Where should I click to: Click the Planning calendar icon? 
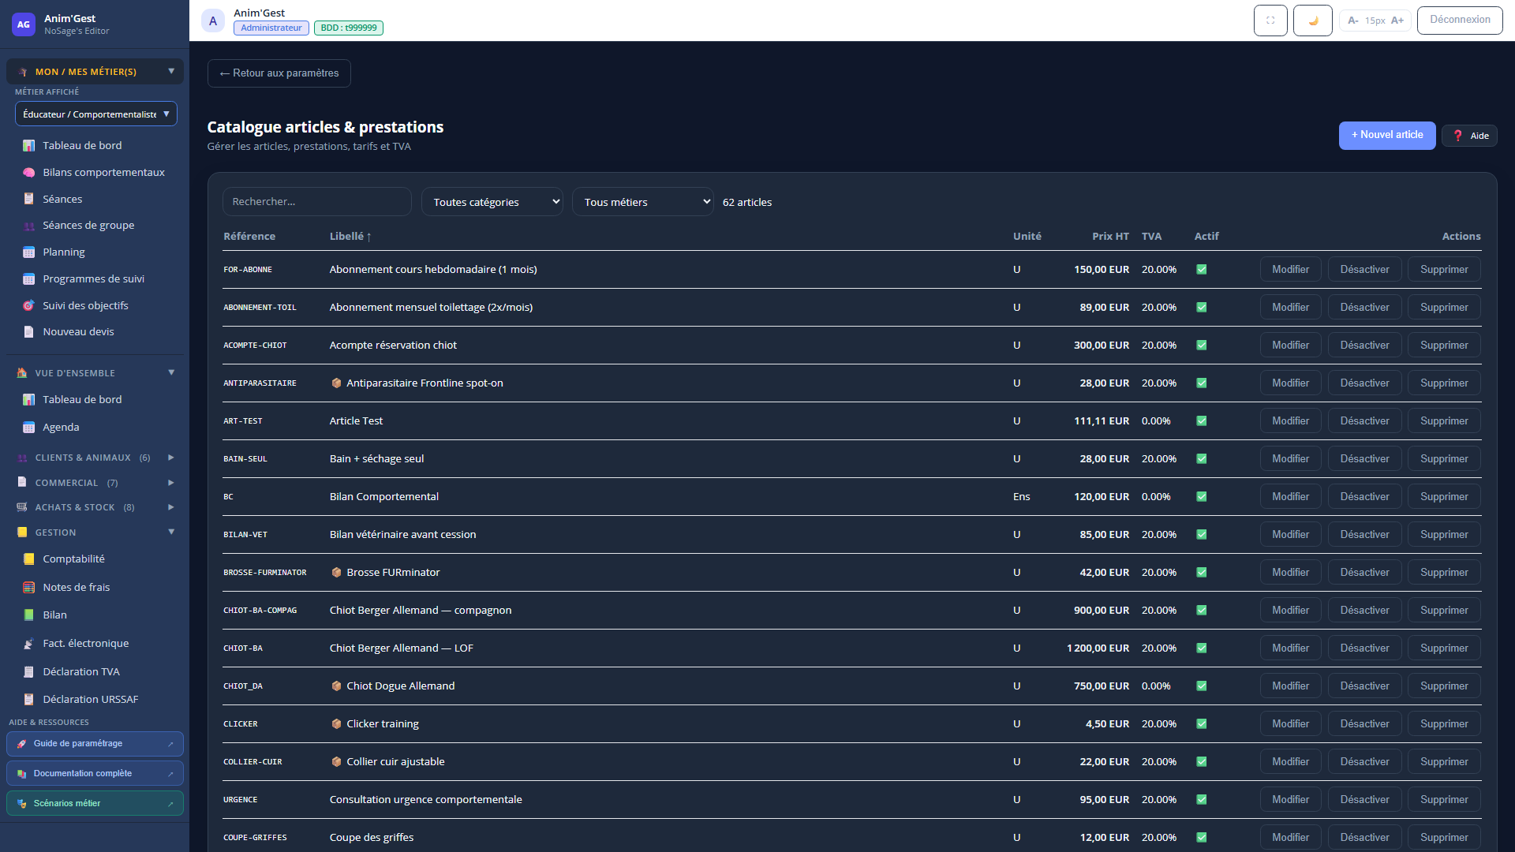(x=29, y=252)
